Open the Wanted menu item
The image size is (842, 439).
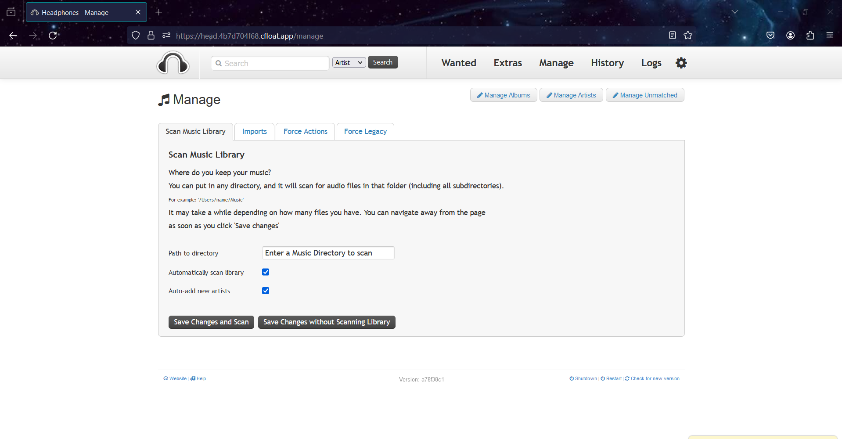coord(459,63)
